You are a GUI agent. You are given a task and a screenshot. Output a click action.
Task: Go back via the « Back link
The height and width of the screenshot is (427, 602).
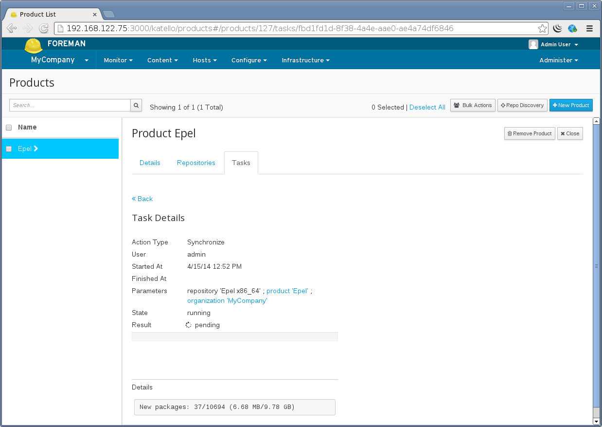(x=142, y=199)
